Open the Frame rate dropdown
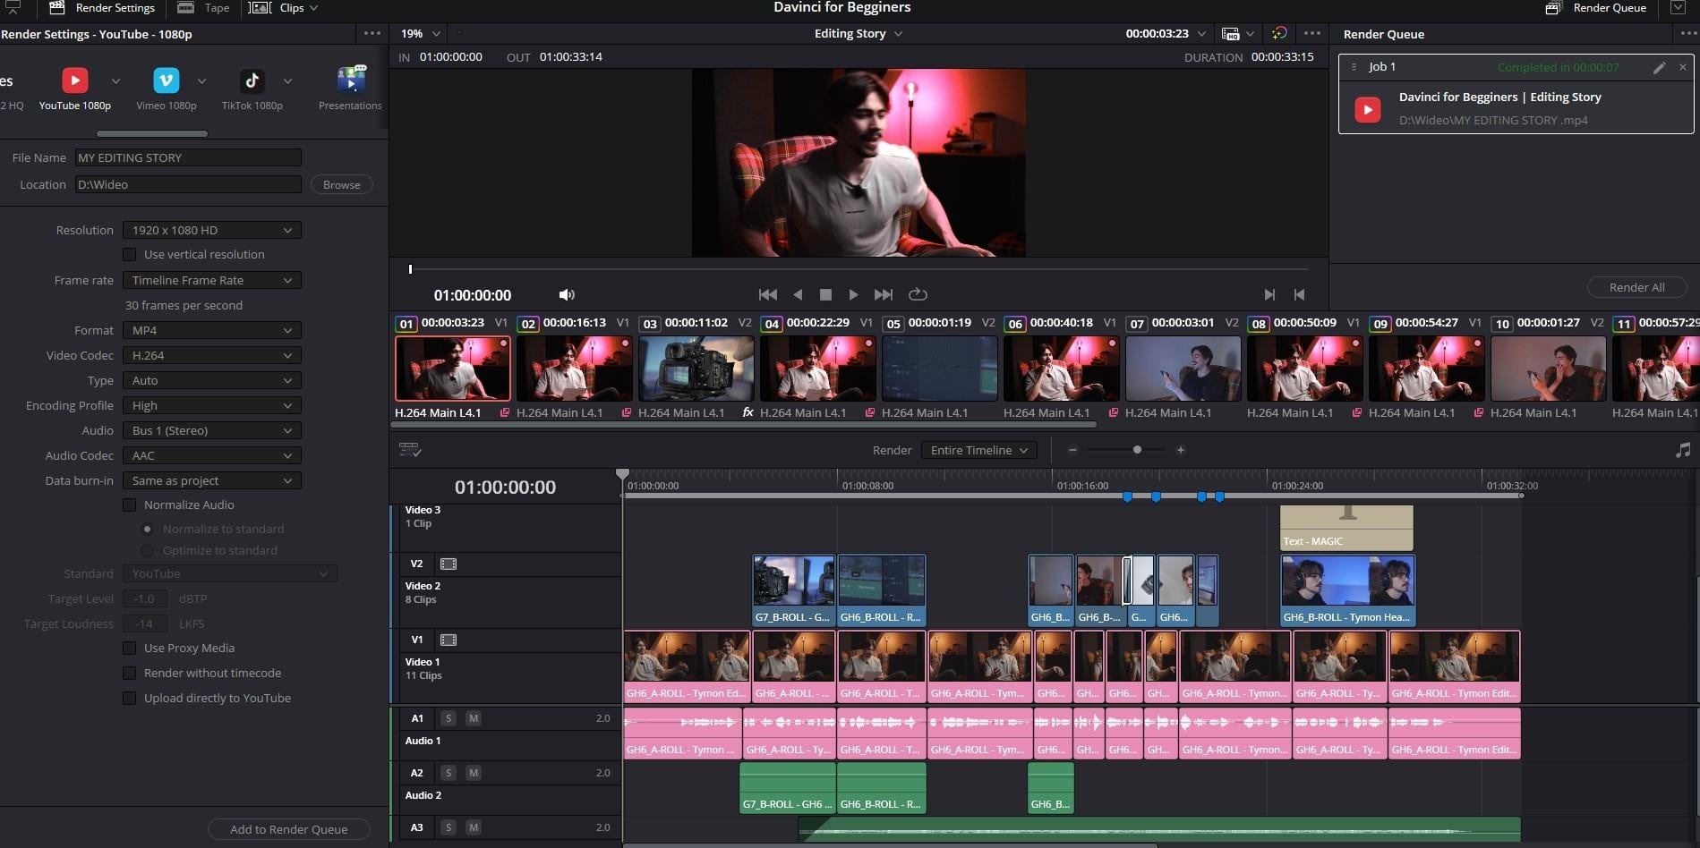 click(211, 280)
